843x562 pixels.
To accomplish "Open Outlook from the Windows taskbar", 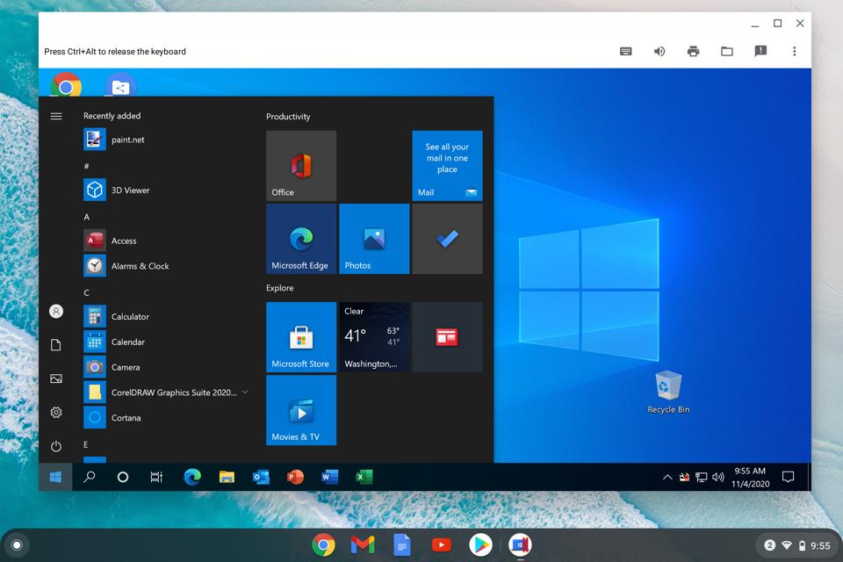I will coord(261,477).
